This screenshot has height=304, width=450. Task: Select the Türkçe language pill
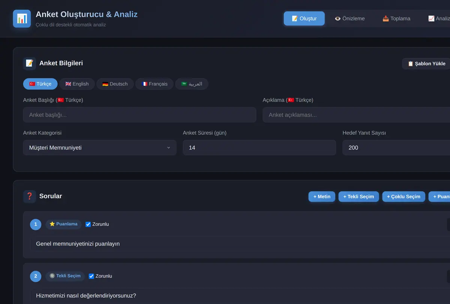coord(40,84)
